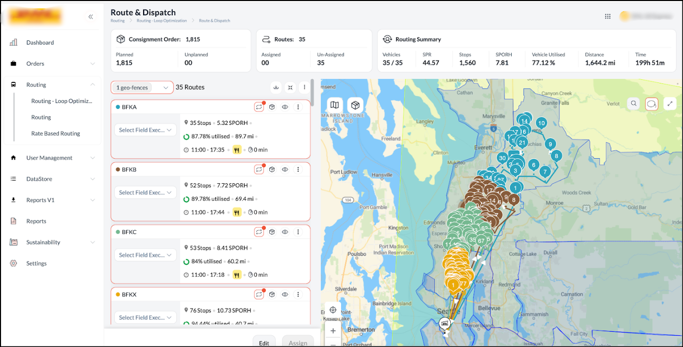683x347 pixels.
Task: Click the warehouse depot marker near Seattle
Action: click(445, 323)
